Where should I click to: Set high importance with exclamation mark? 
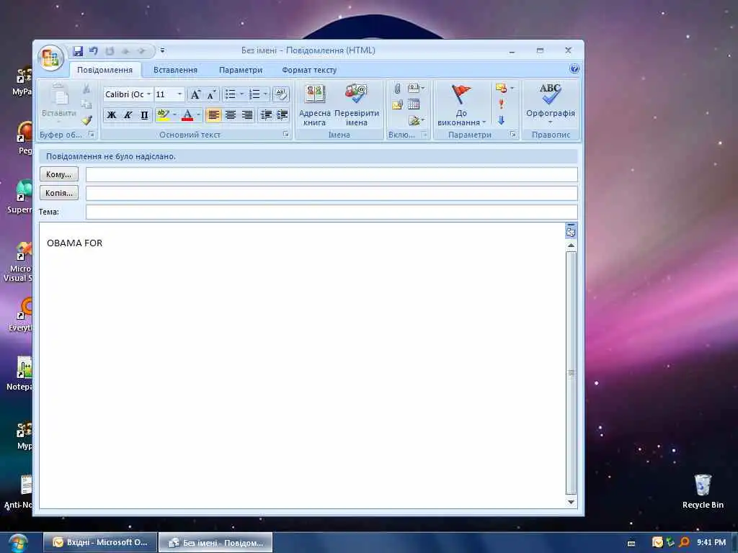point(502,104)
